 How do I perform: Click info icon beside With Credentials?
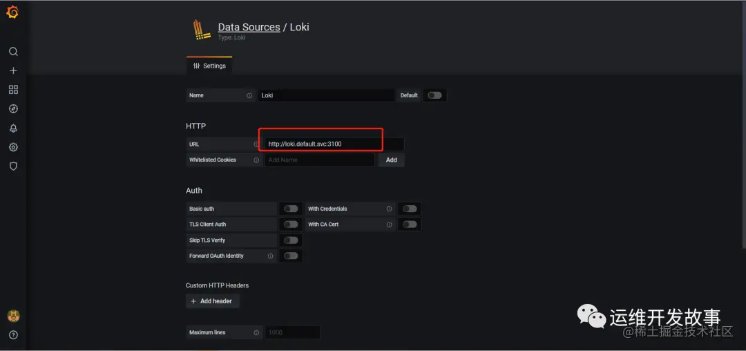click(x=389, y=209)
